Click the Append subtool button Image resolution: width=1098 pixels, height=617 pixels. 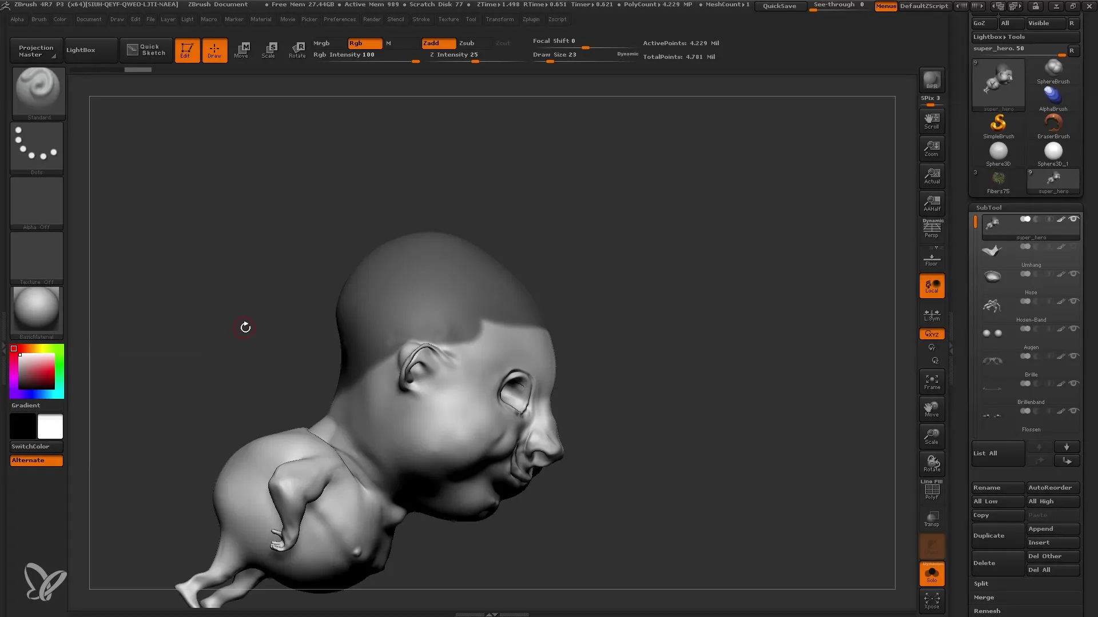point(1053,529)
